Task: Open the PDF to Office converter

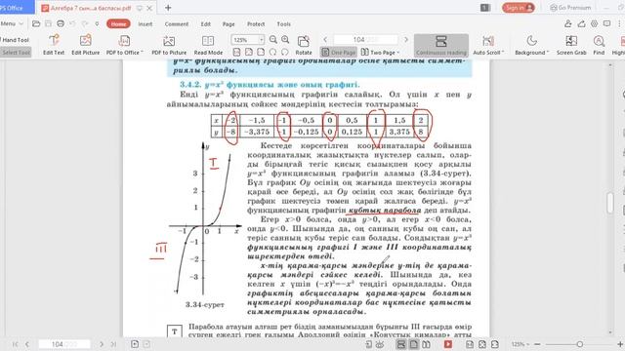Action: (x=124, y=45)
